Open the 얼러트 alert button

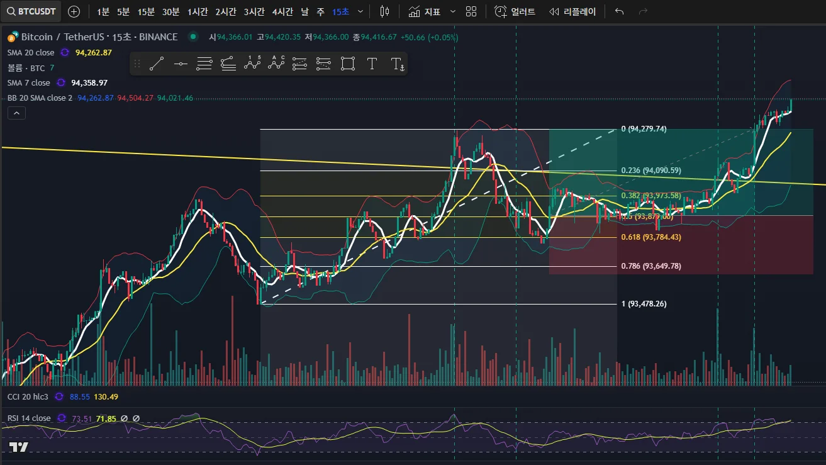click(515, 12)
